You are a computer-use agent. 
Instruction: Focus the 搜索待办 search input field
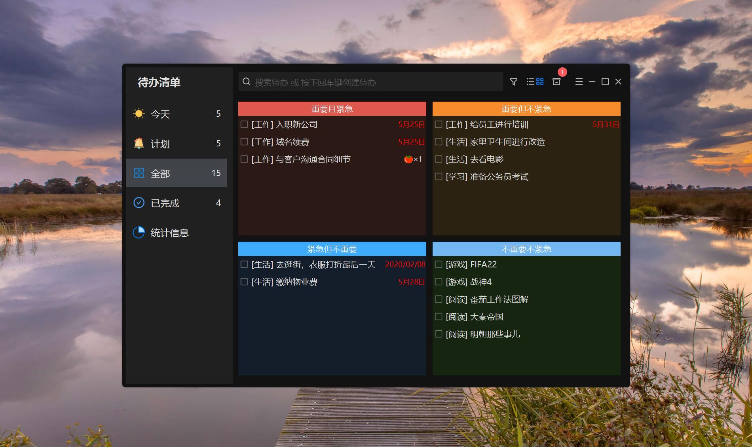pos(376,82)
